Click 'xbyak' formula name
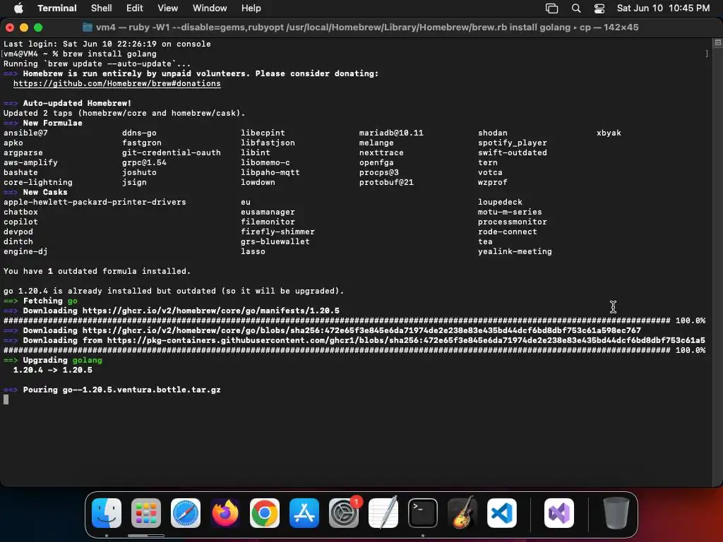Viewport: 723px width, 542px height. click(609, 133)
